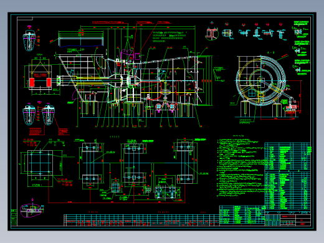Image resolution: width=324 pixels, height=243 pixels.
Task: Click the square foundation plan with bolt holes
Action: (x=40, y=163)
